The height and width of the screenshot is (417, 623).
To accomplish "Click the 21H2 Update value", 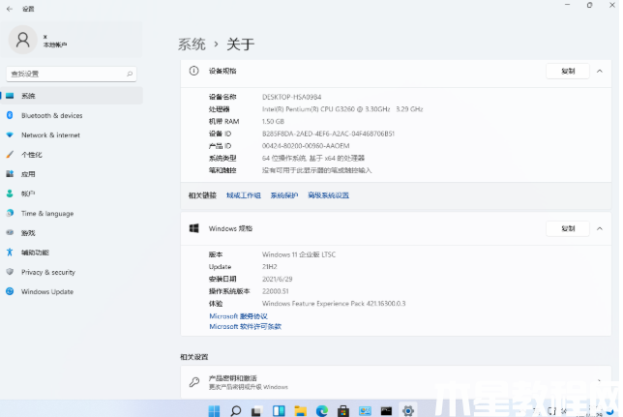I will [270, 267].
